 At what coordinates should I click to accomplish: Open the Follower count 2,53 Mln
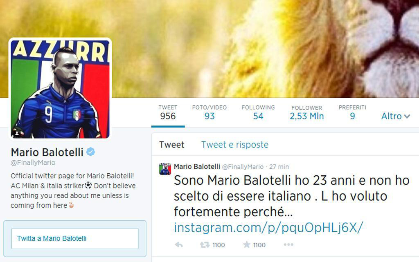[307, 112]
